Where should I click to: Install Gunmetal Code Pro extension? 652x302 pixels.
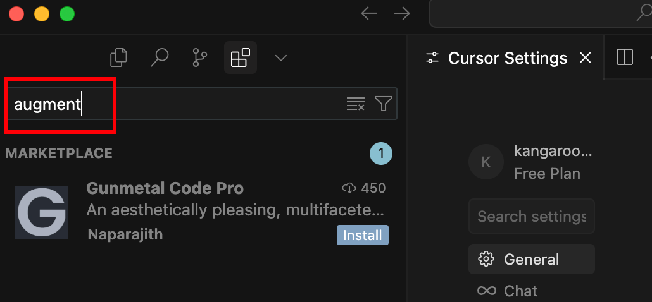[363, 235]
